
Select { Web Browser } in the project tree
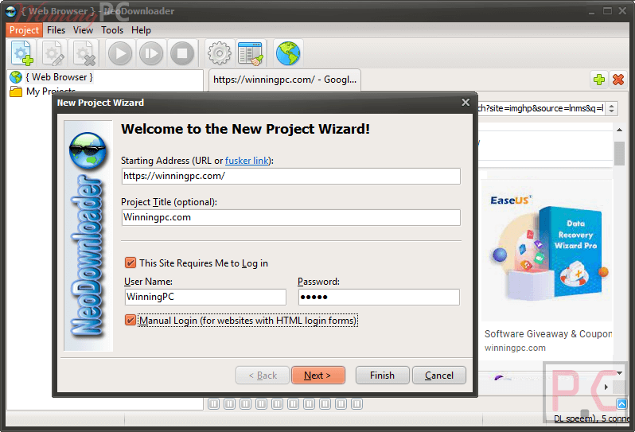[x=59, y=77]
